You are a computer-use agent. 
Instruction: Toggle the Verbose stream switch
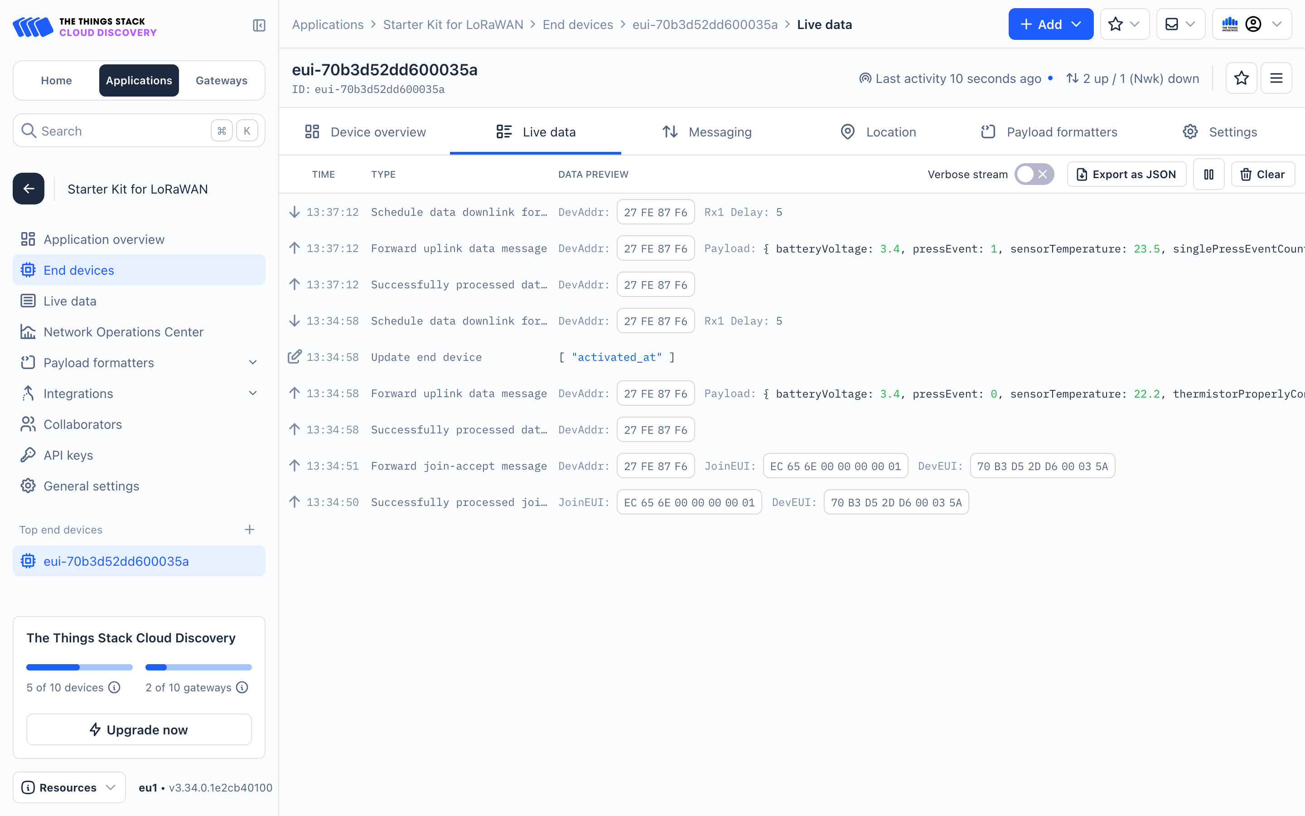tap(1033, 175)
